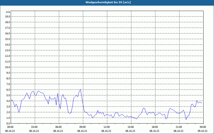Pick the '18:00' time label

click(x=154, y=127)
